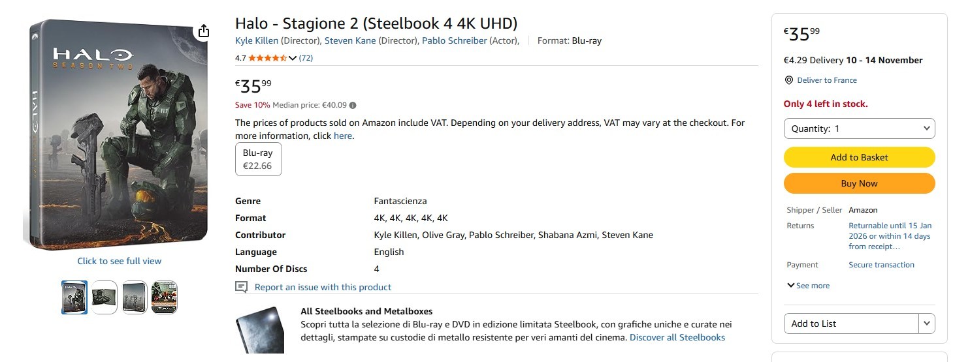
Task: Open the Quantity dropdown
Action: point(859,128)
